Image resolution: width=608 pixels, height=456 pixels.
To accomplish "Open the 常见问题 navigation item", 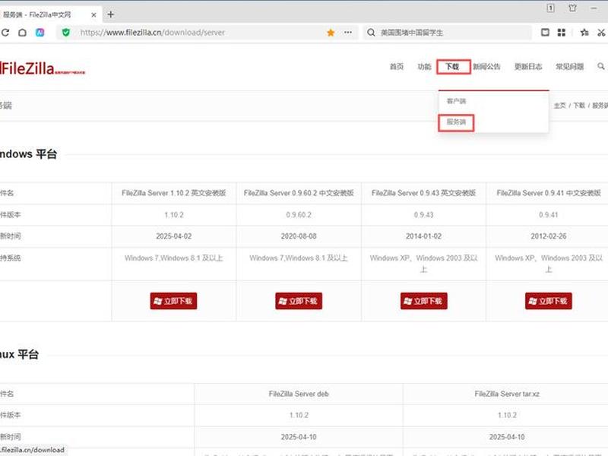I will pos(569,67).
